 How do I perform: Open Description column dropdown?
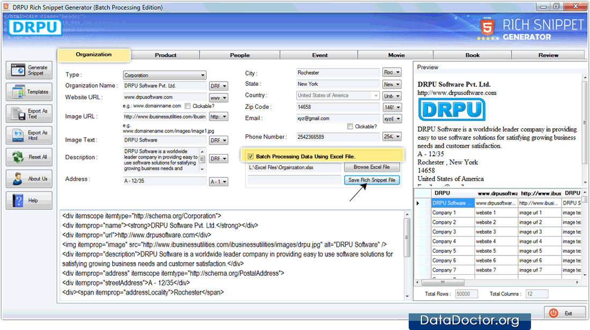point(218,159)
